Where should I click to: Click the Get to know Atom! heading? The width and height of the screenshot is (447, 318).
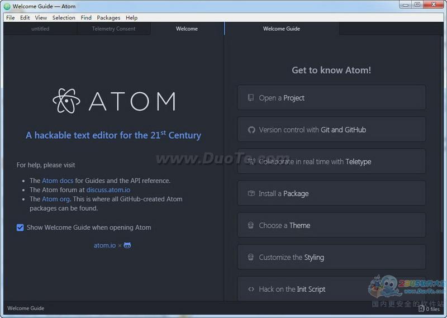click(x=331, y=70)
